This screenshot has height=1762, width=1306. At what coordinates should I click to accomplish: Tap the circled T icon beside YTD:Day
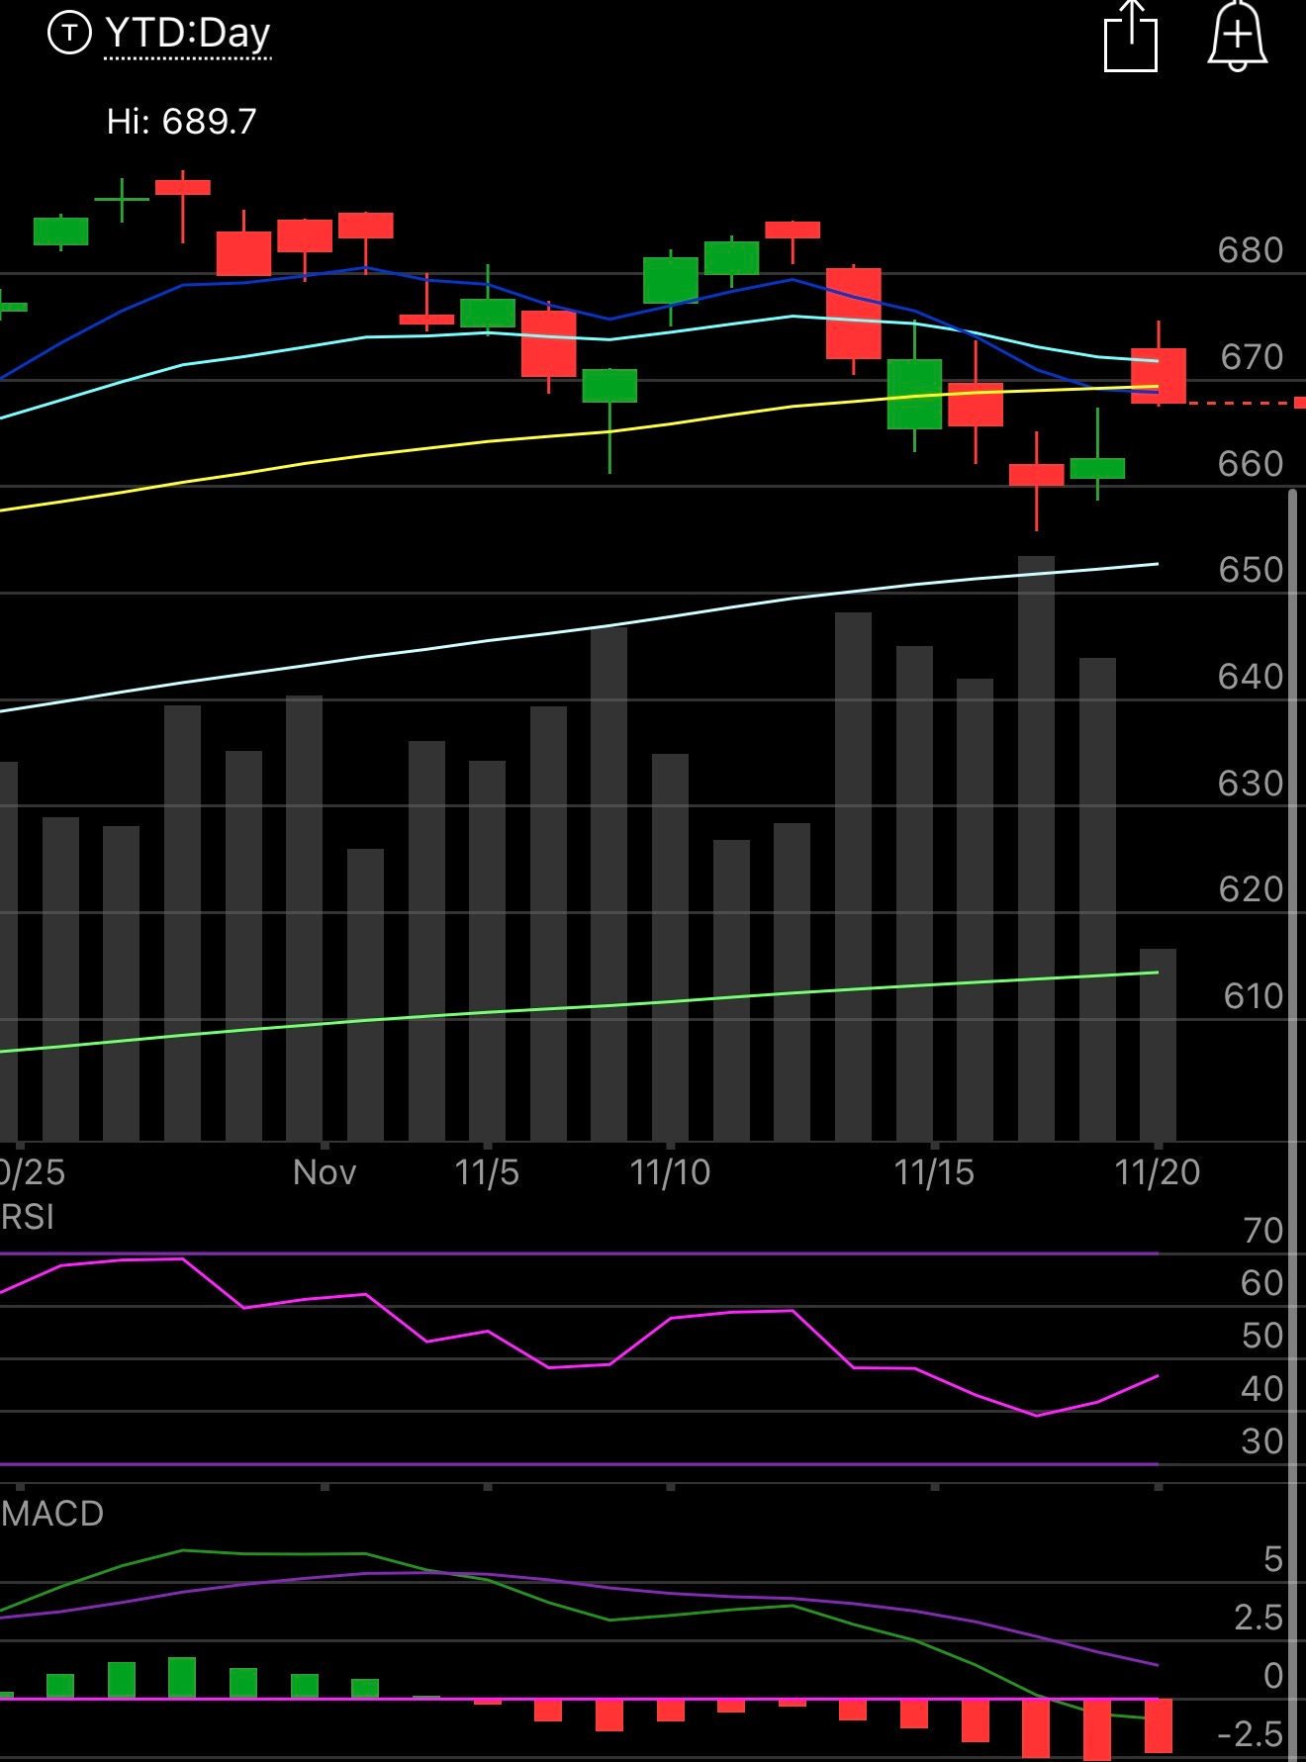tap(69, 34)
